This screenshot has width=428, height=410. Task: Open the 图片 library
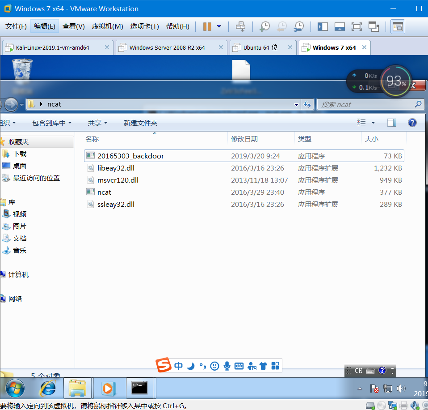pyautogui.click(x=20, y=226)
